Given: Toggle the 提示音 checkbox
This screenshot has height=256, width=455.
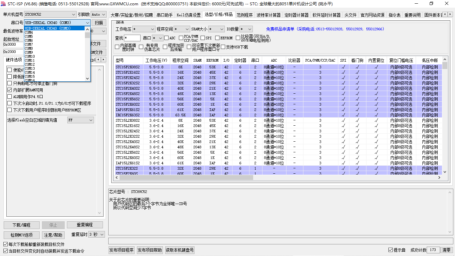Looking at the screenshot, I should click(x=390, y=250).
